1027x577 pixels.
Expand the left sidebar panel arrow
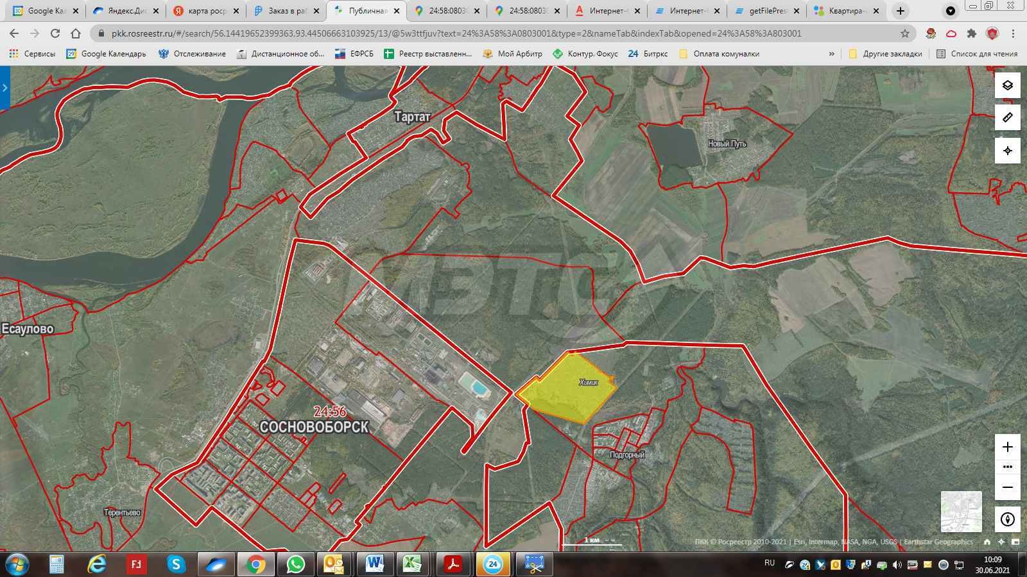click(5, 88)
